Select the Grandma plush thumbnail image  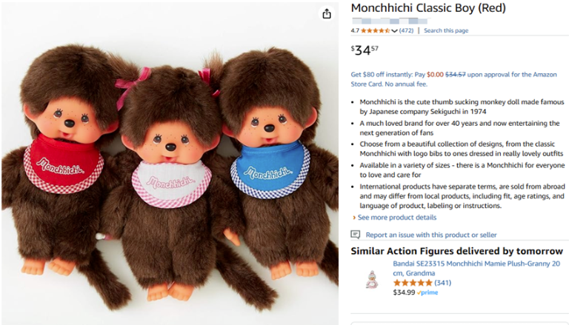pos(372,279)
